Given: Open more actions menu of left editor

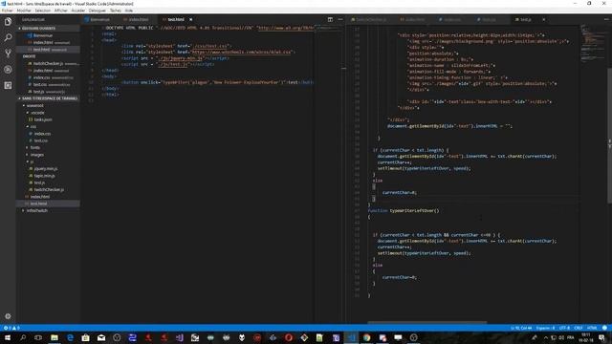Looking at the screenshot, I should click(x=340, y=19).
